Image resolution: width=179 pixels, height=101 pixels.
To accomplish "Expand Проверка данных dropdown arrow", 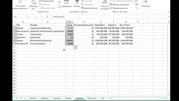I will tap(129, 8).
